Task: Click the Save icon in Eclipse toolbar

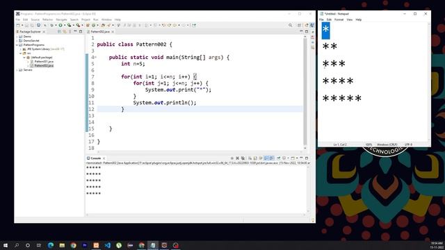Action: click(x=26, y=25)
